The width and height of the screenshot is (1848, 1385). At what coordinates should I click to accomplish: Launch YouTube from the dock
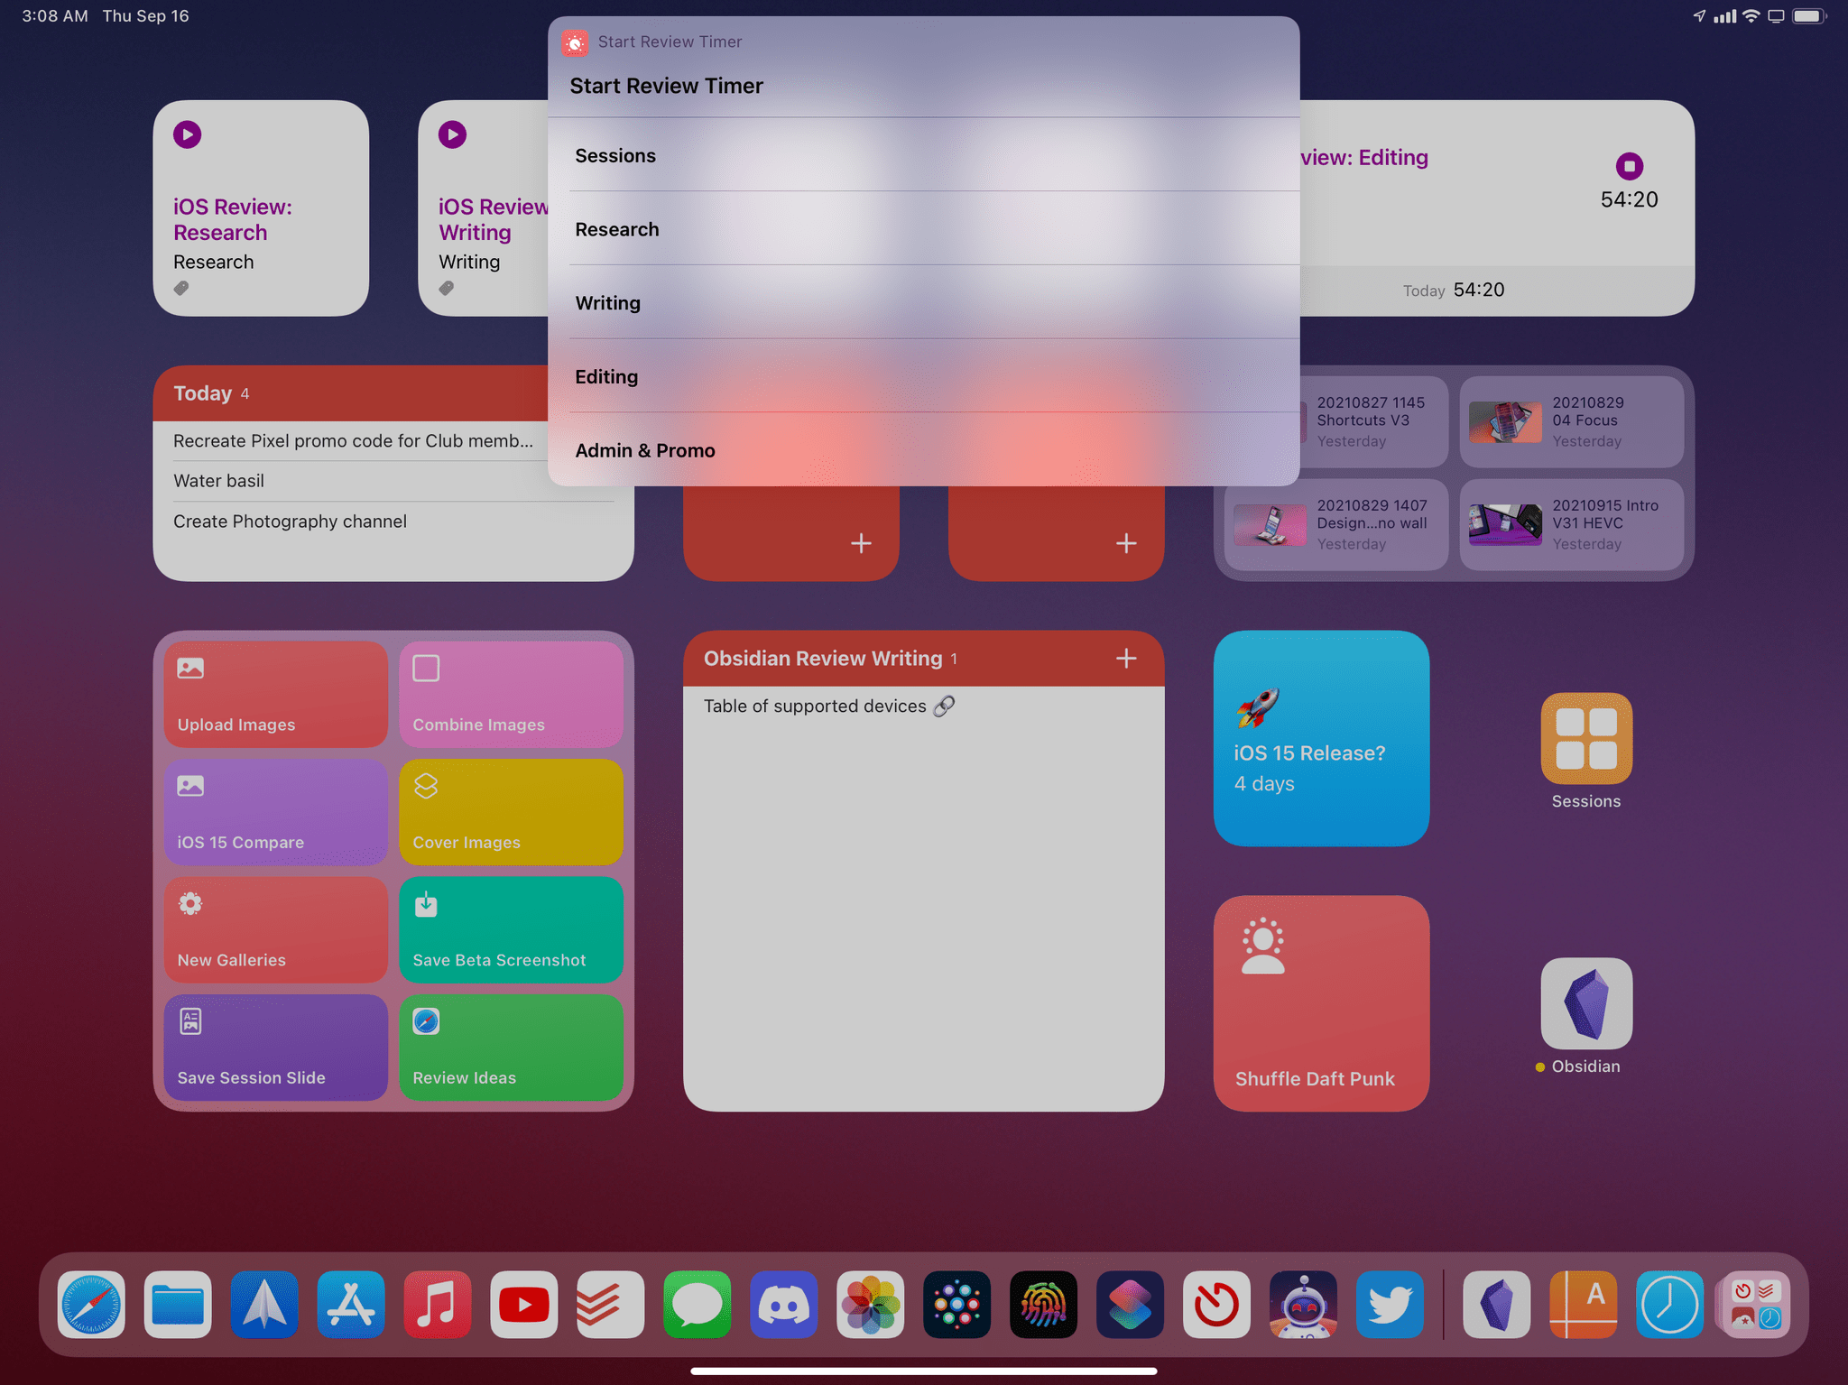524,1304
